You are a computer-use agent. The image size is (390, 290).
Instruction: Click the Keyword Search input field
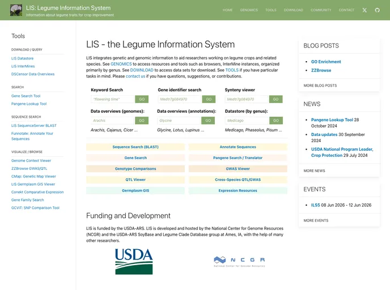click(x=112, y=99)
